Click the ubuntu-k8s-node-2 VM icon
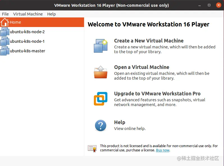The image size is (224, 166). click(5, 32)
